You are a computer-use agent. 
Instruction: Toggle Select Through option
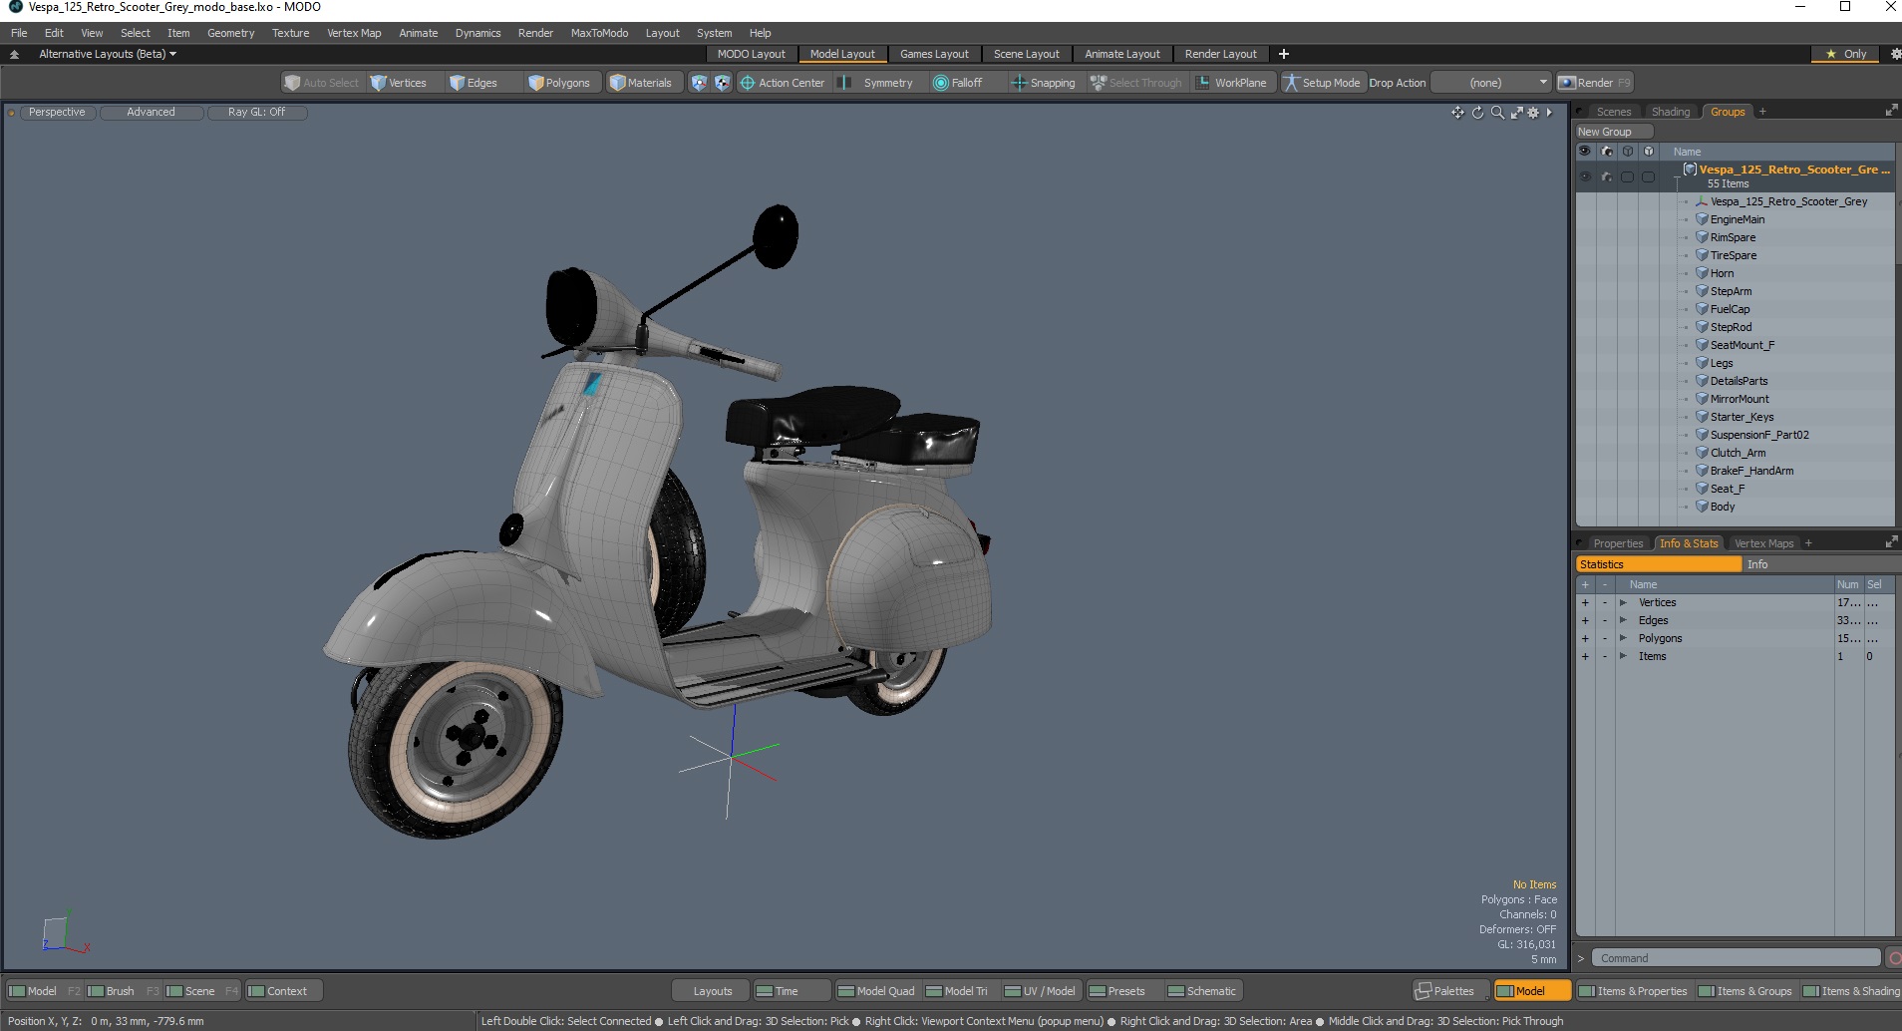pos(1135,83)
